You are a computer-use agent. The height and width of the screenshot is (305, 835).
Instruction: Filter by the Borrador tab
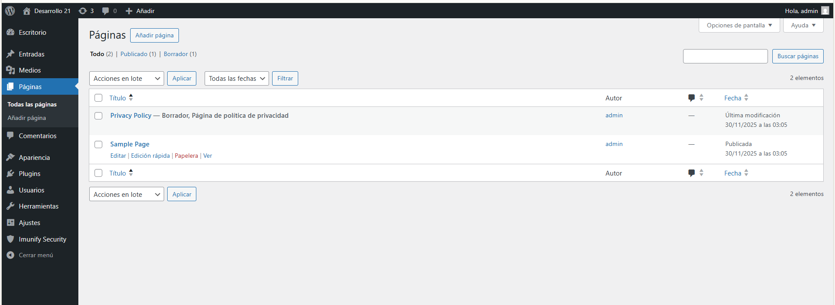(175, 54)
